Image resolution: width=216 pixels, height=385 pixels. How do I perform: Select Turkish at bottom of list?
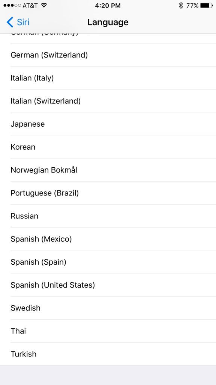(108, 354)
